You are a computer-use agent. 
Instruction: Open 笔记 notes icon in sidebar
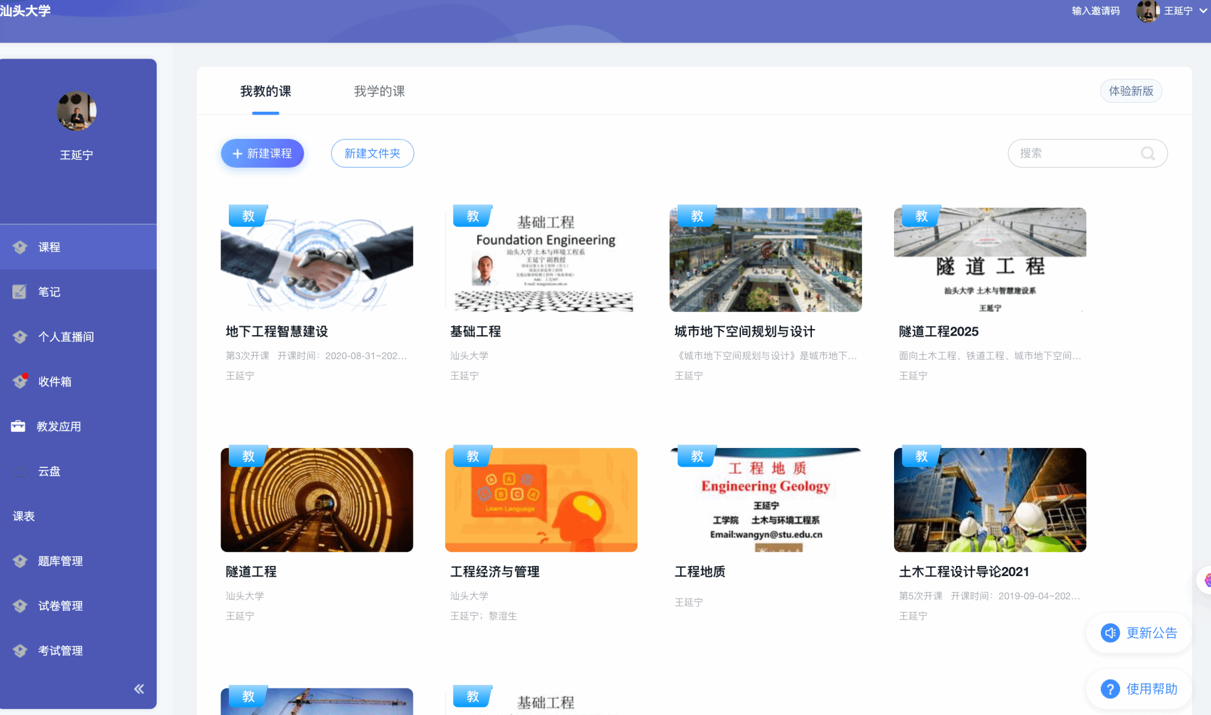20,292
